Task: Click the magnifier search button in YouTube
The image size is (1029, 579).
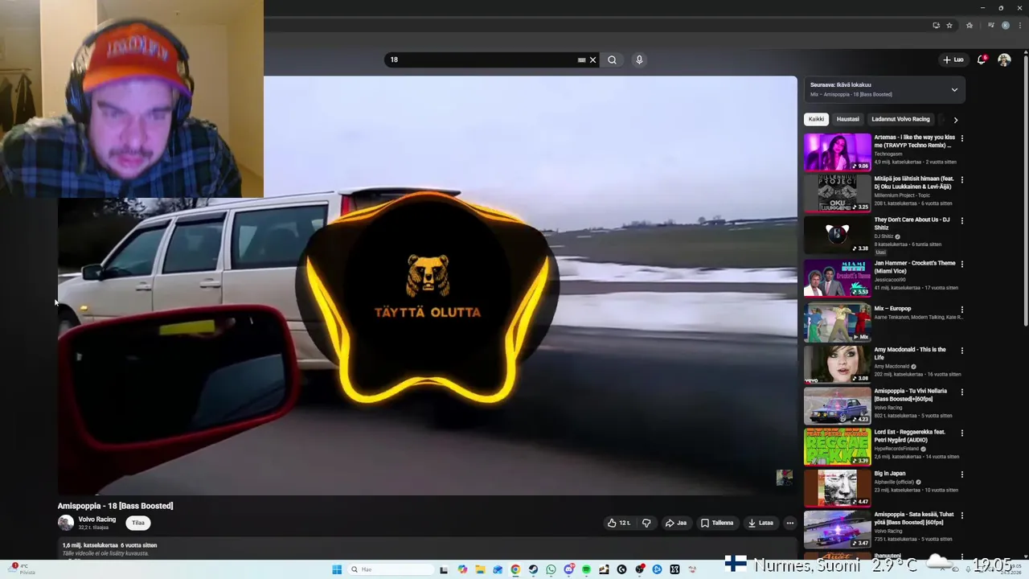Action: point(612,60)
